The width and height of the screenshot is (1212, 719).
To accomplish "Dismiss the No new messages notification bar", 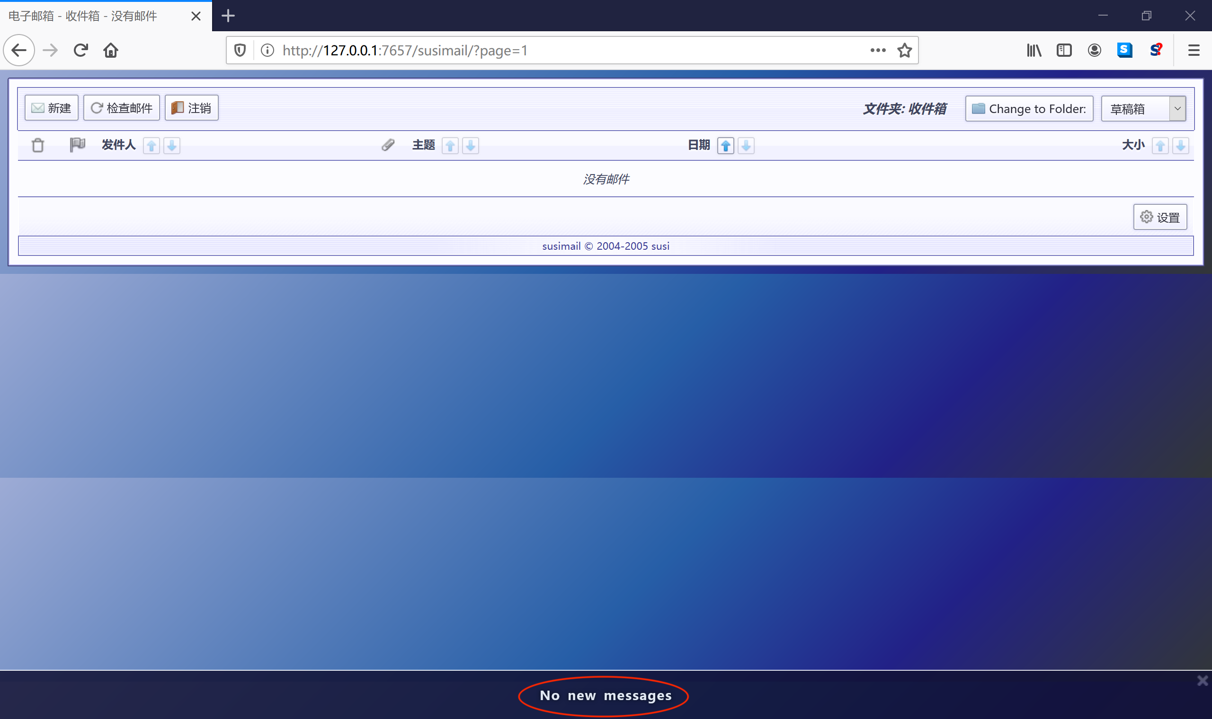I will coord(1203,681).
